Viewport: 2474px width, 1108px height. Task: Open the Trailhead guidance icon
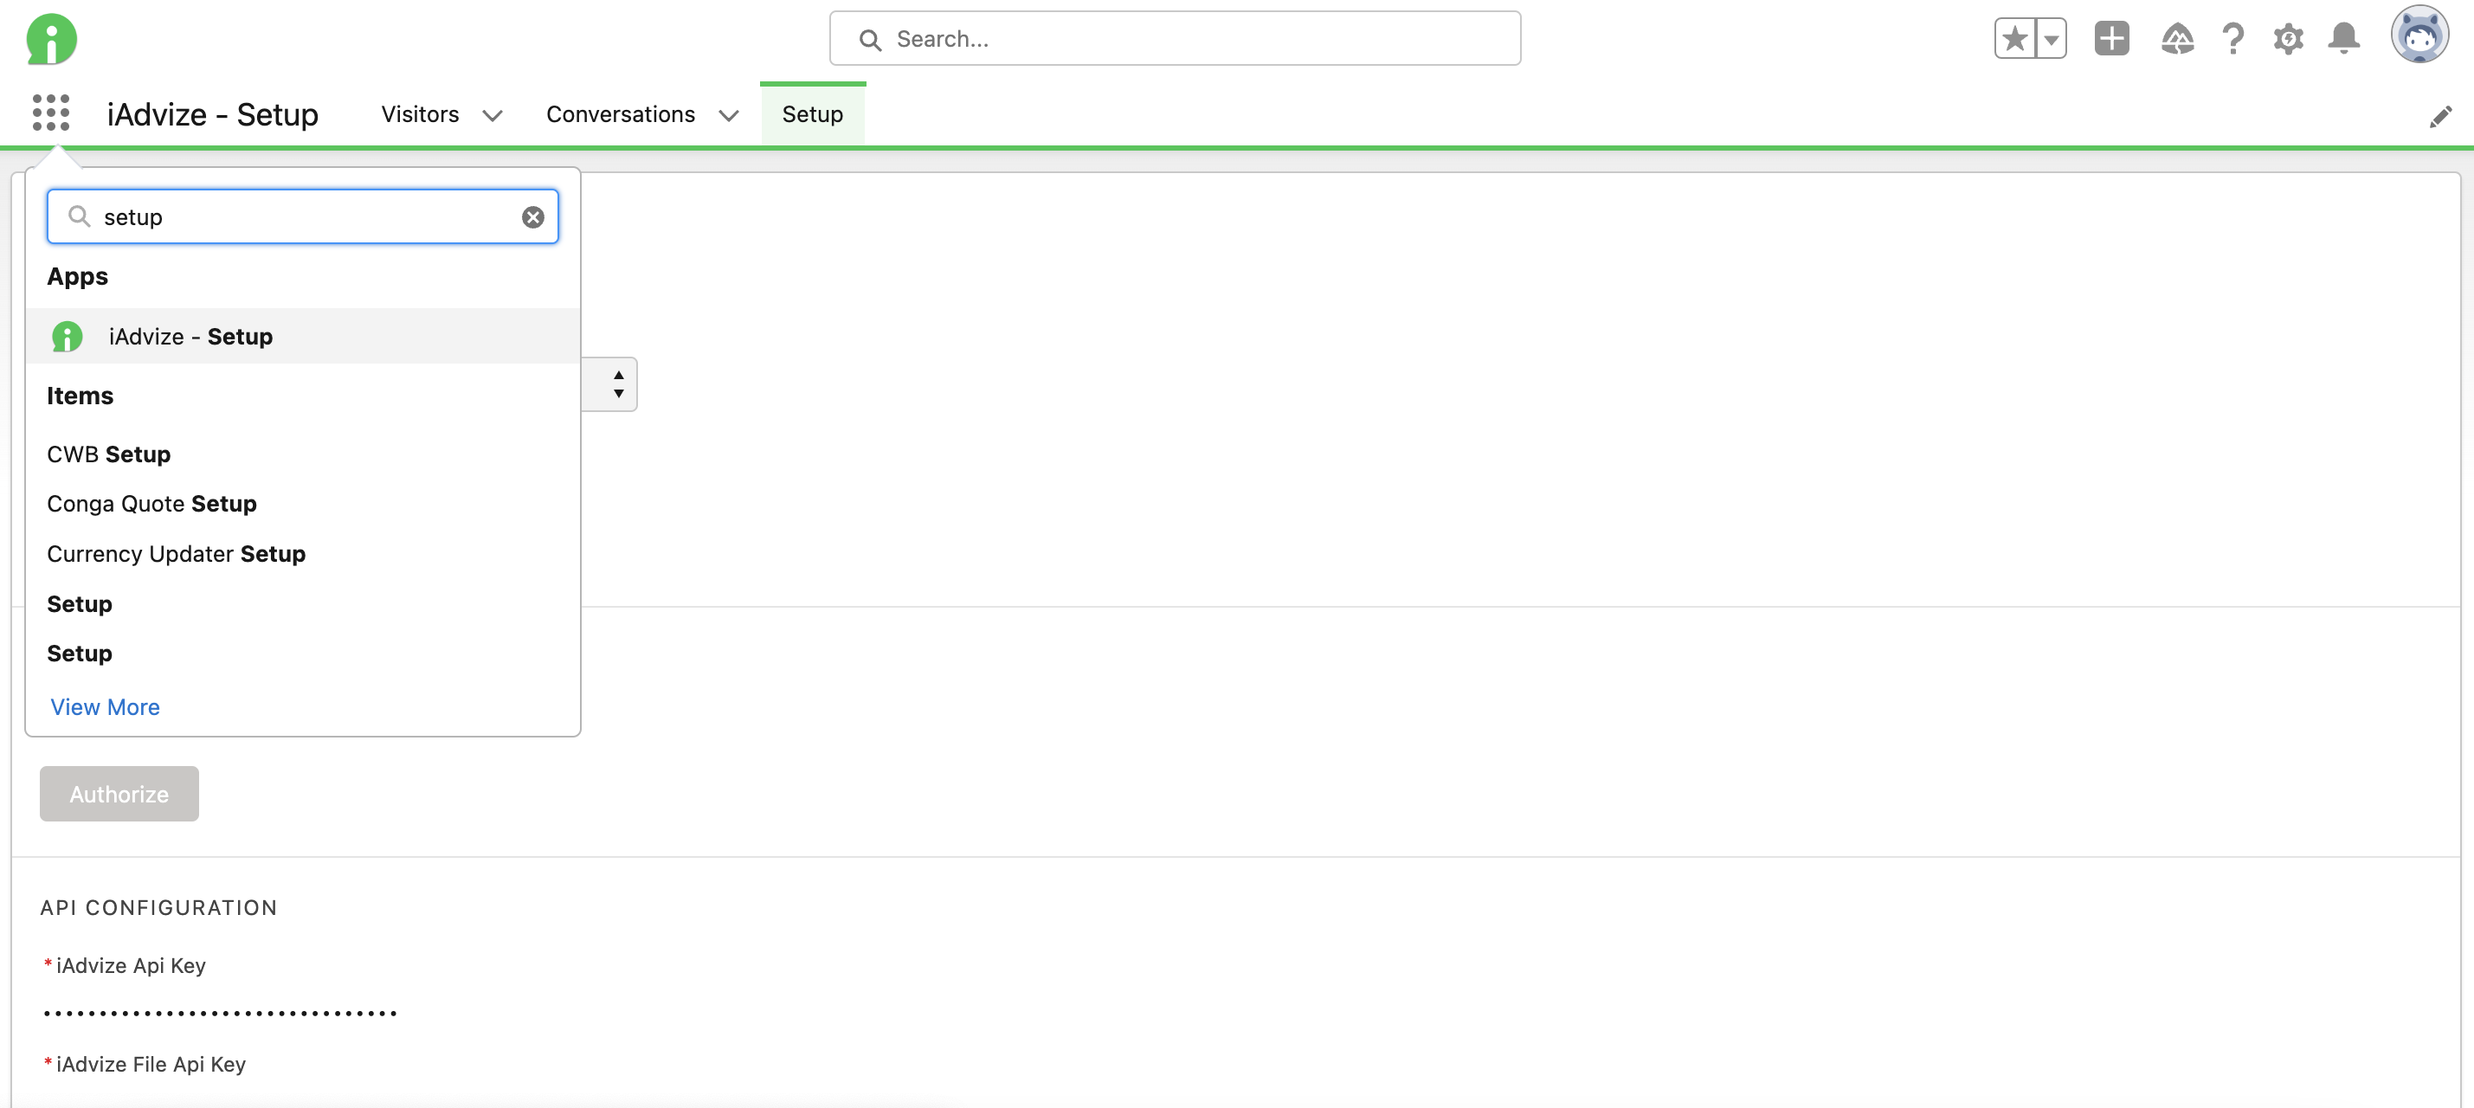click(x=2177, y=39)
